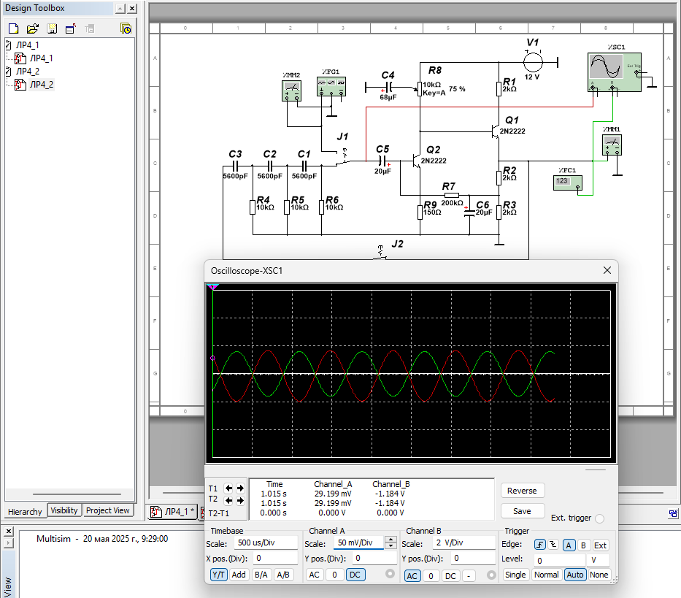Select the Ext. trigger radio circle

(600, 518)
